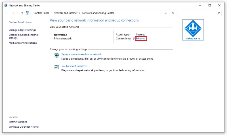Expand chevron before the Control Panel breadcrumb
Viewport: 227px width, 135px height.
pyautogui.click(x=31, y=13)
